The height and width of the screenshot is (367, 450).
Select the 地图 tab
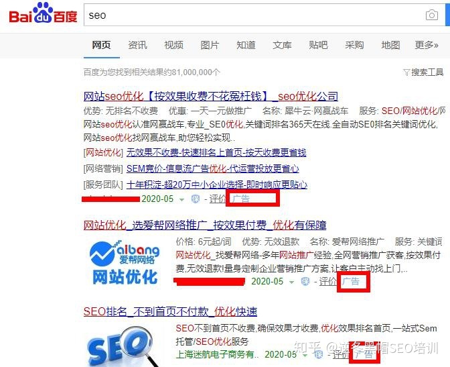click(390, 45)
